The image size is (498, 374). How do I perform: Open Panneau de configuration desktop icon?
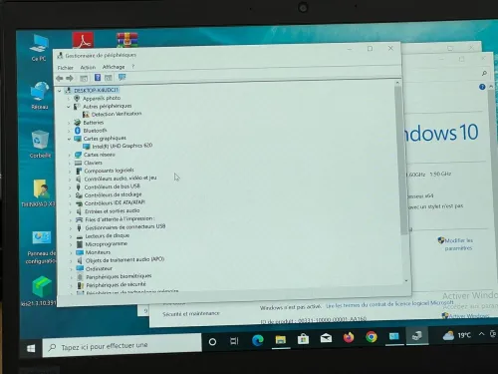(41, 247)
